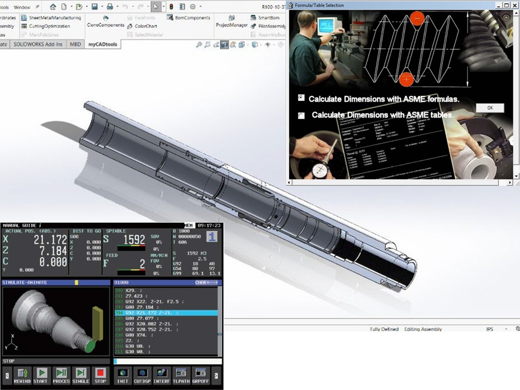Image resolution: width=520 pixels, height=390 pixels.
Task: Launch SheetMetalManufacturing tool
Action: click(x=51, y=17)
